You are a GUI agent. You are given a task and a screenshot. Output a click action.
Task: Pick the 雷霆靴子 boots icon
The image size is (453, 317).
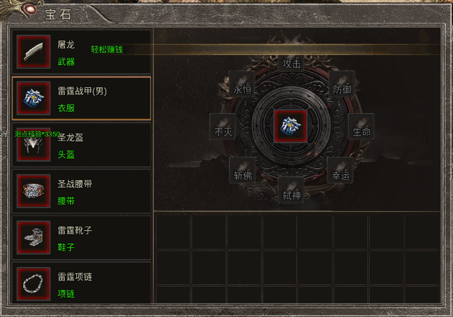pyautogui.click(x=33, y=238)
